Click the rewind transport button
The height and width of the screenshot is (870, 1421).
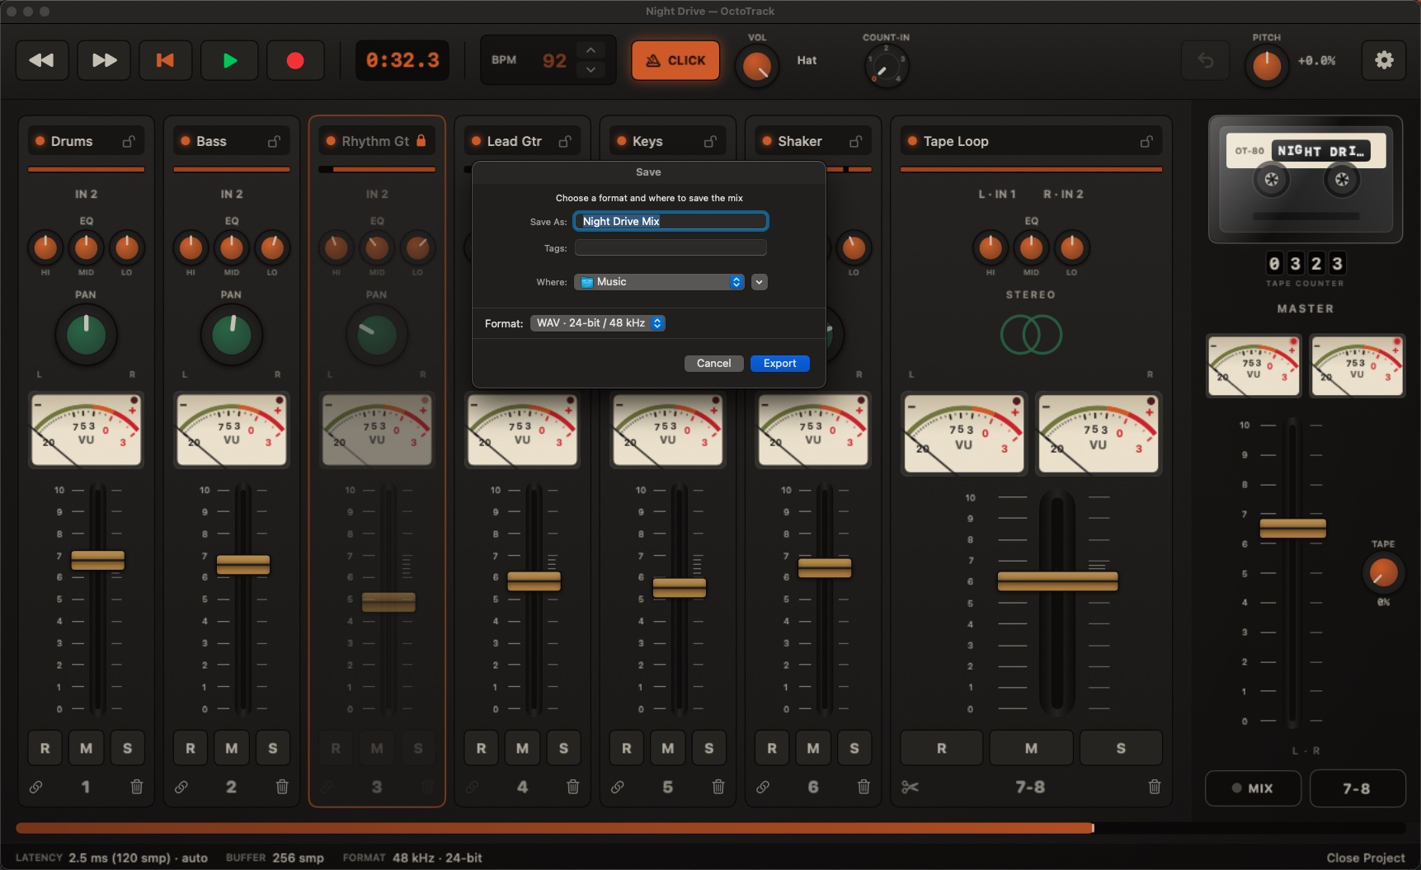coord(42,60)
